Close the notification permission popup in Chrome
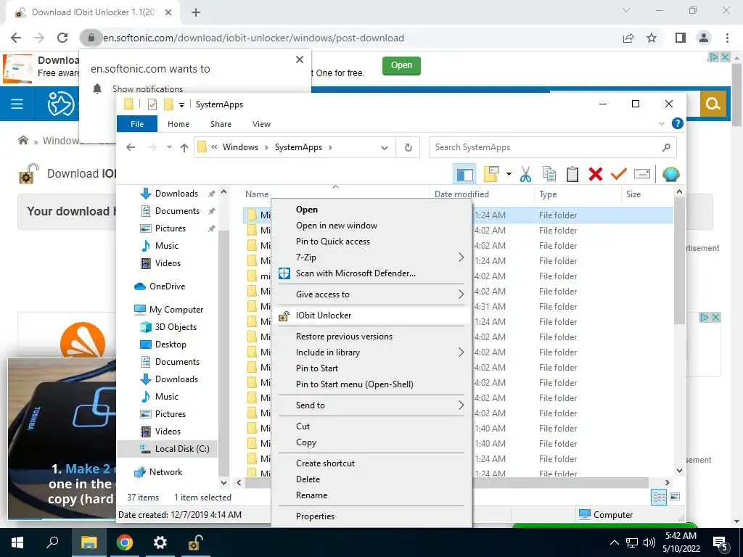The image size is (743, 557). (300, 59)
